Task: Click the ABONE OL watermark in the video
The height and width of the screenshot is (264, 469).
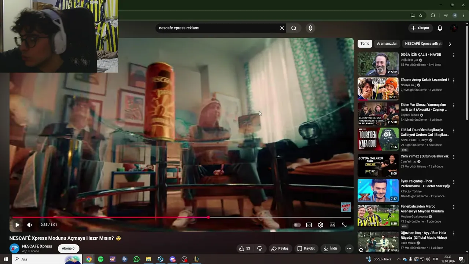Action: 346,207
